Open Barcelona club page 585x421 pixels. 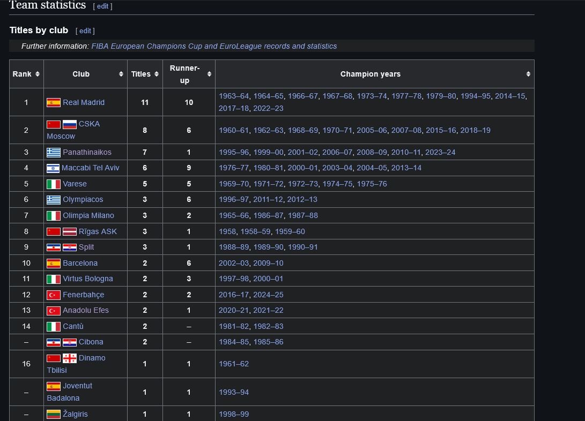pos(80,264)
